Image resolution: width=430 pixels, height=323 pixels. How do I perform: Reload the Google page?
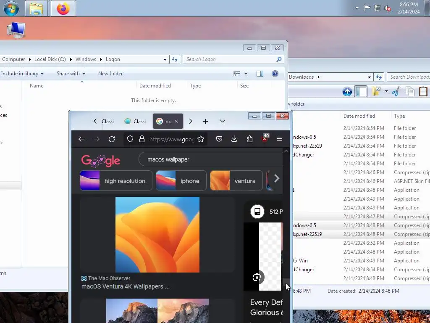pos(112,139)
